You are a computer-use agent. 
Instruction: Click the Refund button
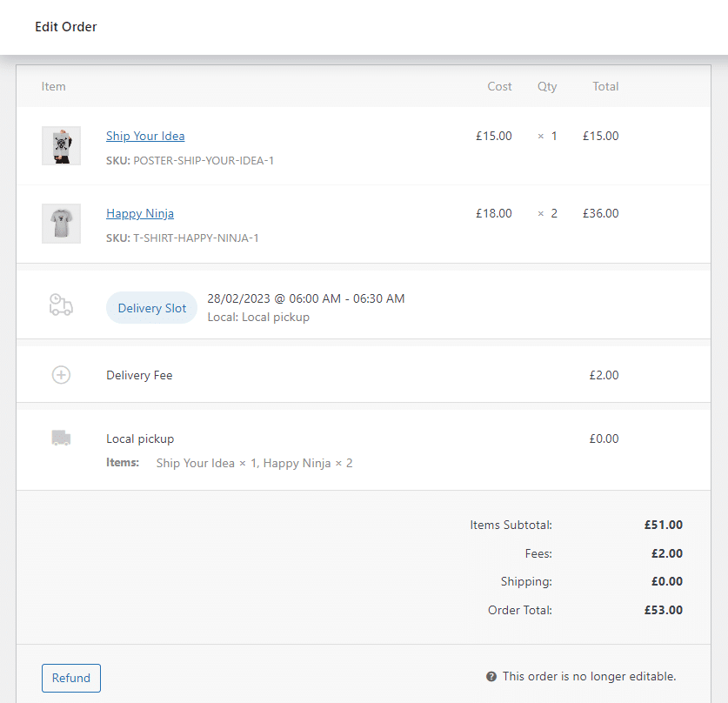coord(70,678)
